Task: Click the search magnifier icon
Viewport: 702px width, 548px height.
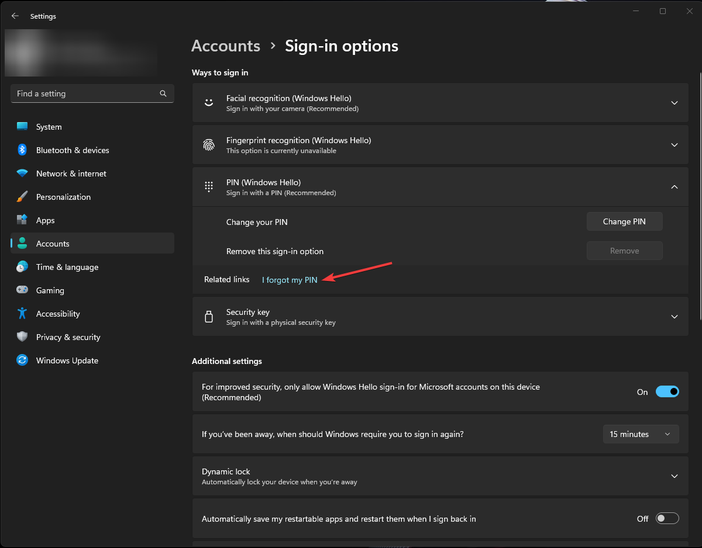Action: pos(163,93)
